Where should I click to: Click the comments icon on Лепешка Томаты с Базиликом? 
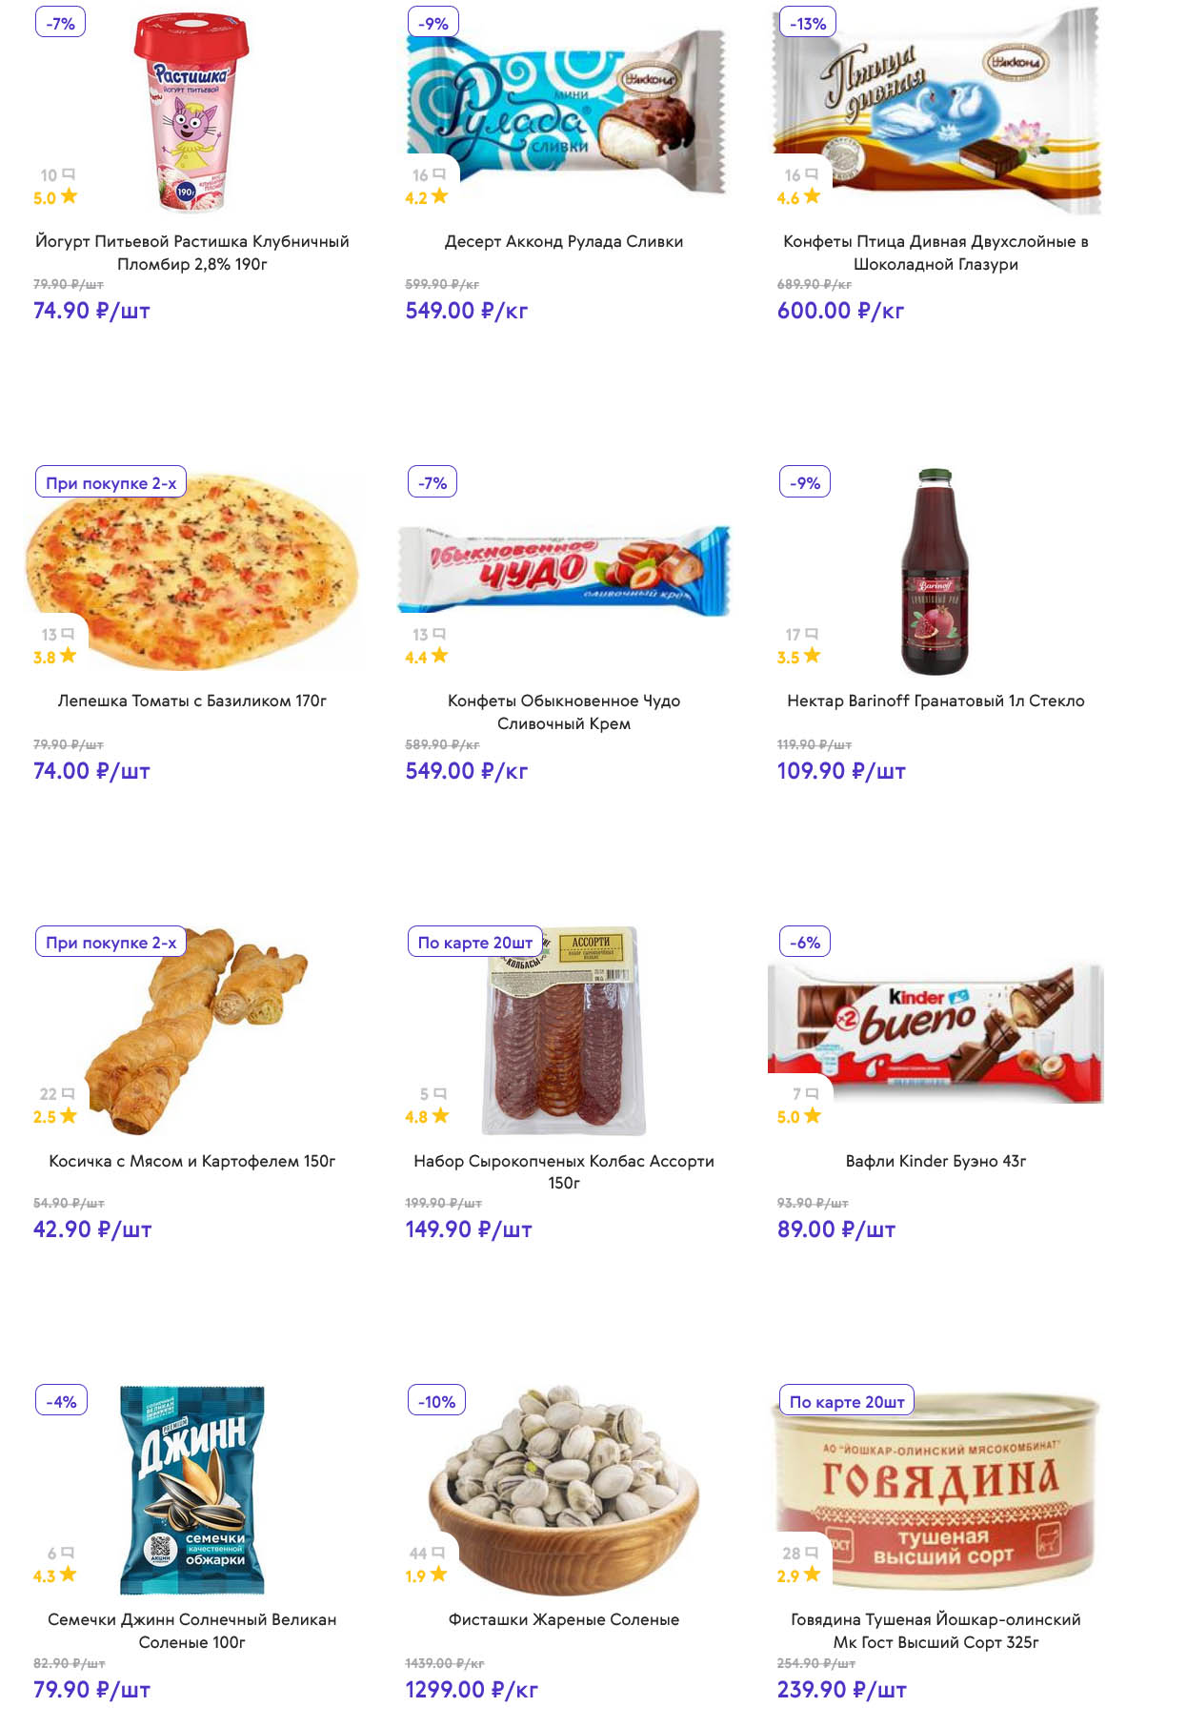[x=68, y=634]
